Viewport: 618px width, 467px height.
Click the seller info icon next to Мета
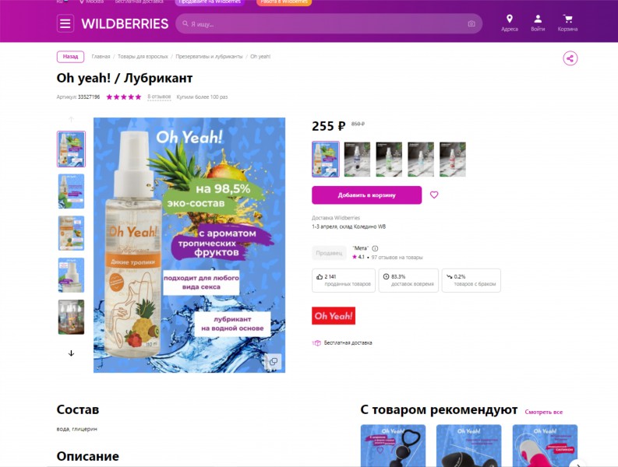click(x=375, y=248)
